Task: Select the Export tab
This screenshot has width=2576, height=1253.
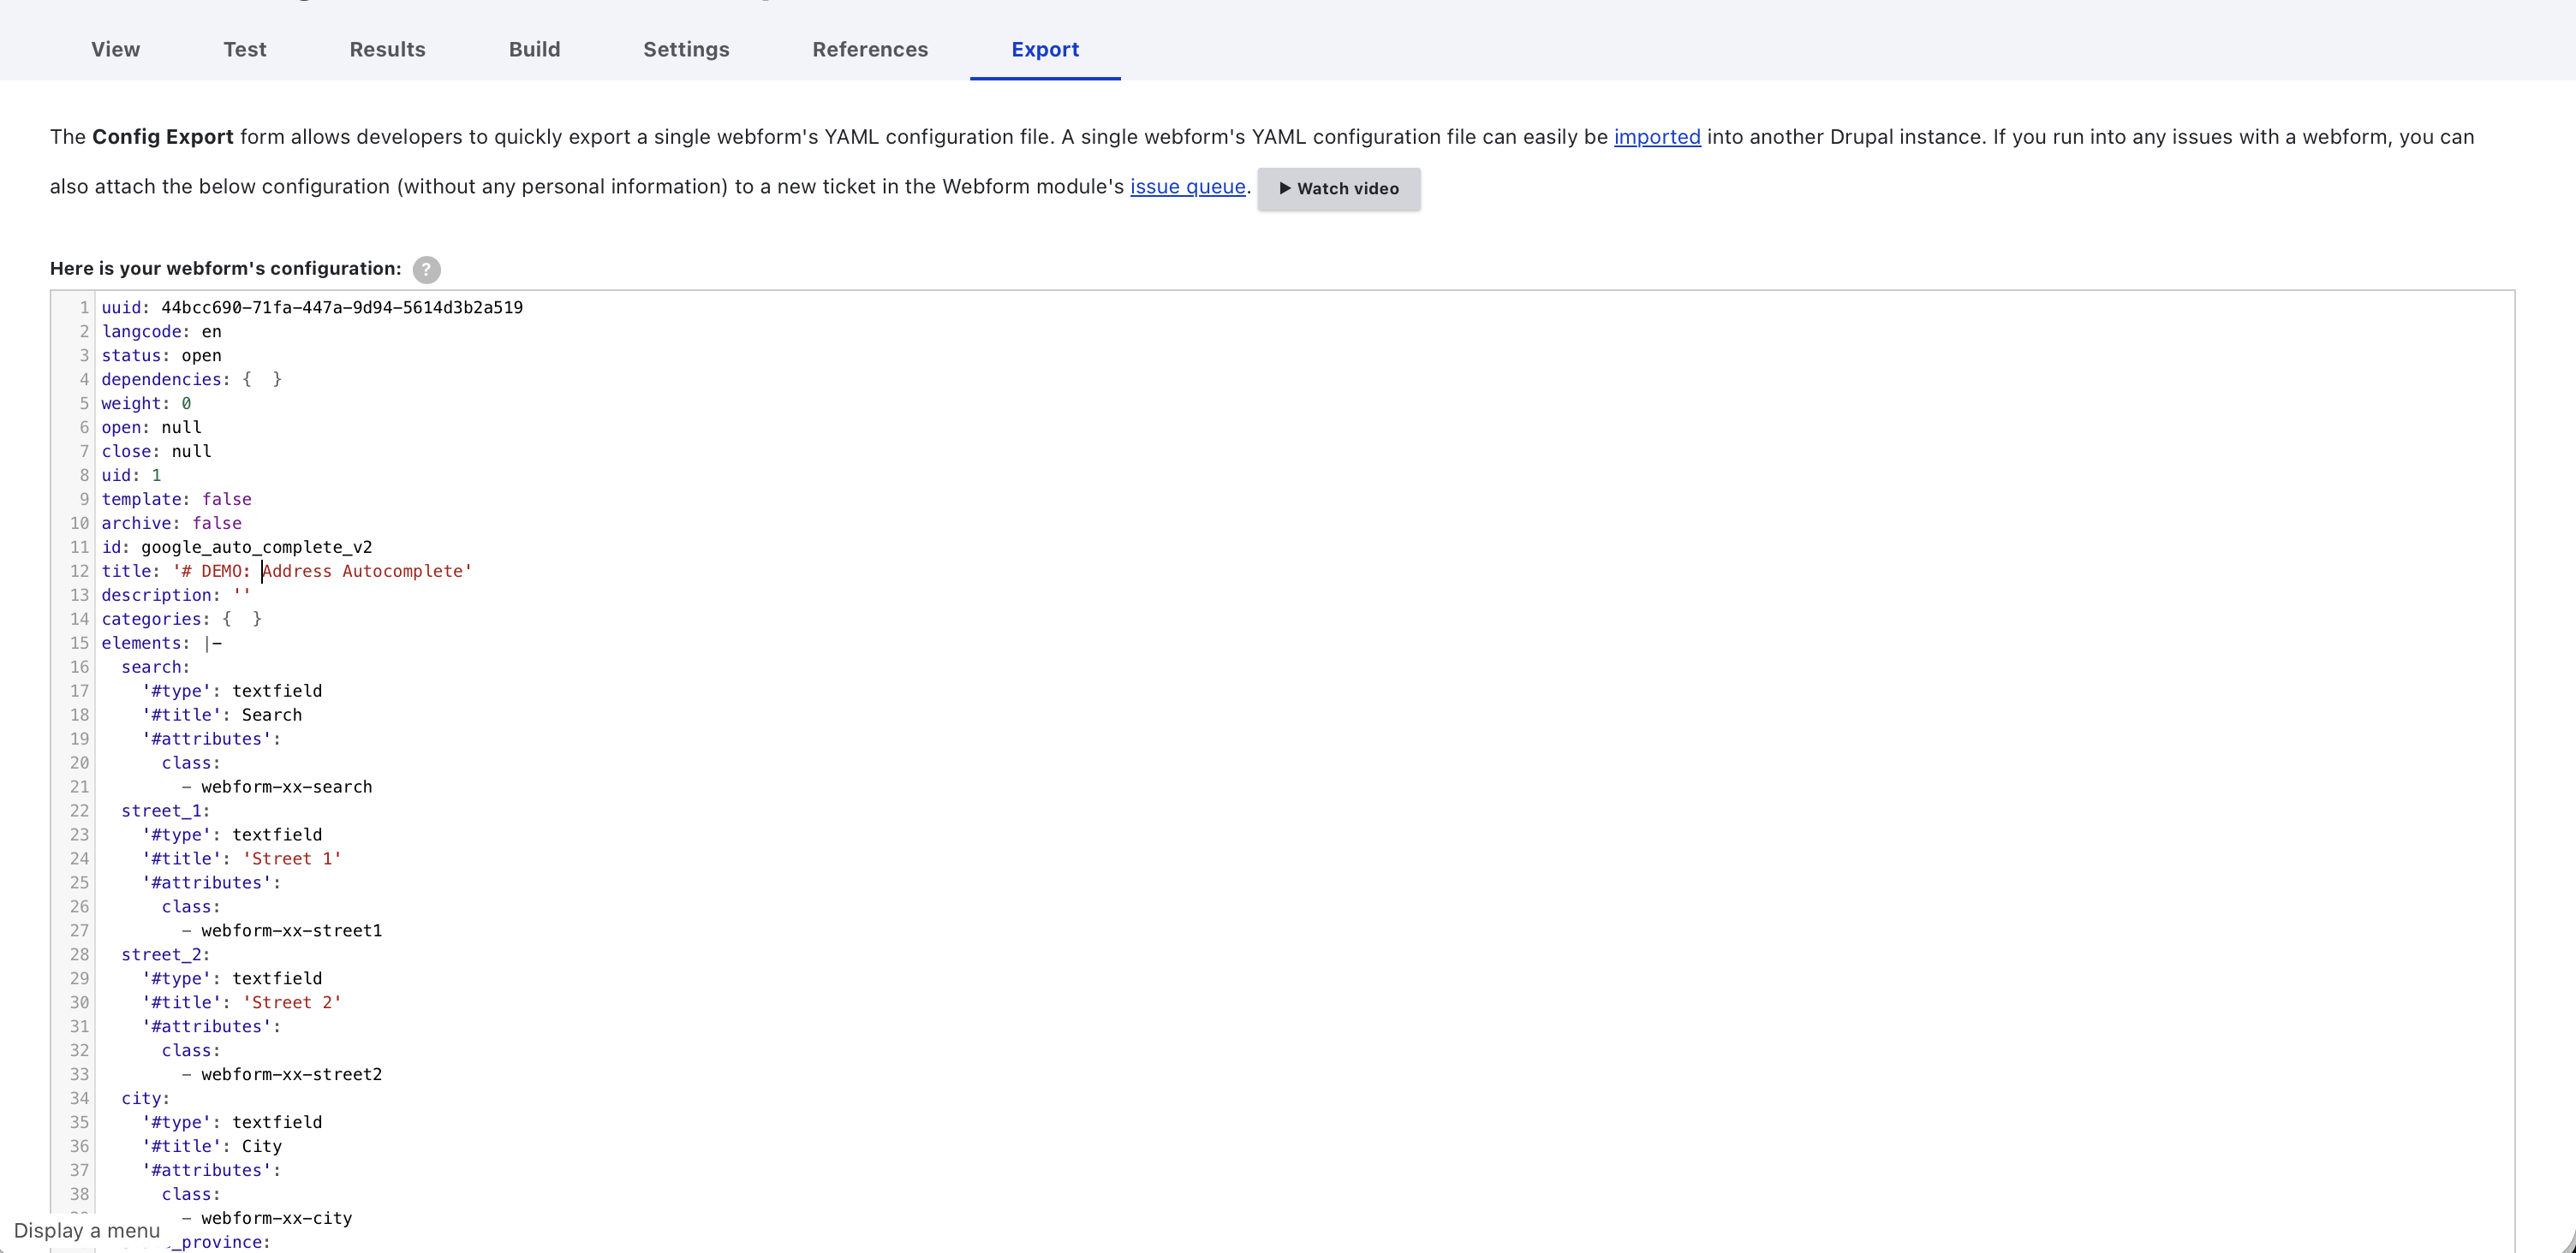Action: (x=1045, y=50)
